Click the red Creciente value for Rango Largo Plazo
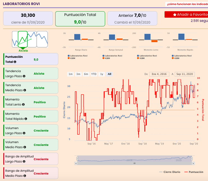The height and width of the screenshot is (181, 208). pyautogui.click(x=41, y=159)
